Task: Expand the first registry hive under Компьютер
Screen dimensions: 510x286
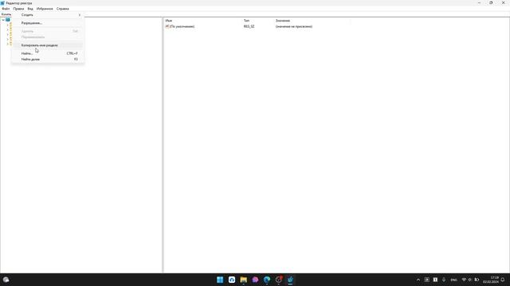Action: [x=7, y=25]
